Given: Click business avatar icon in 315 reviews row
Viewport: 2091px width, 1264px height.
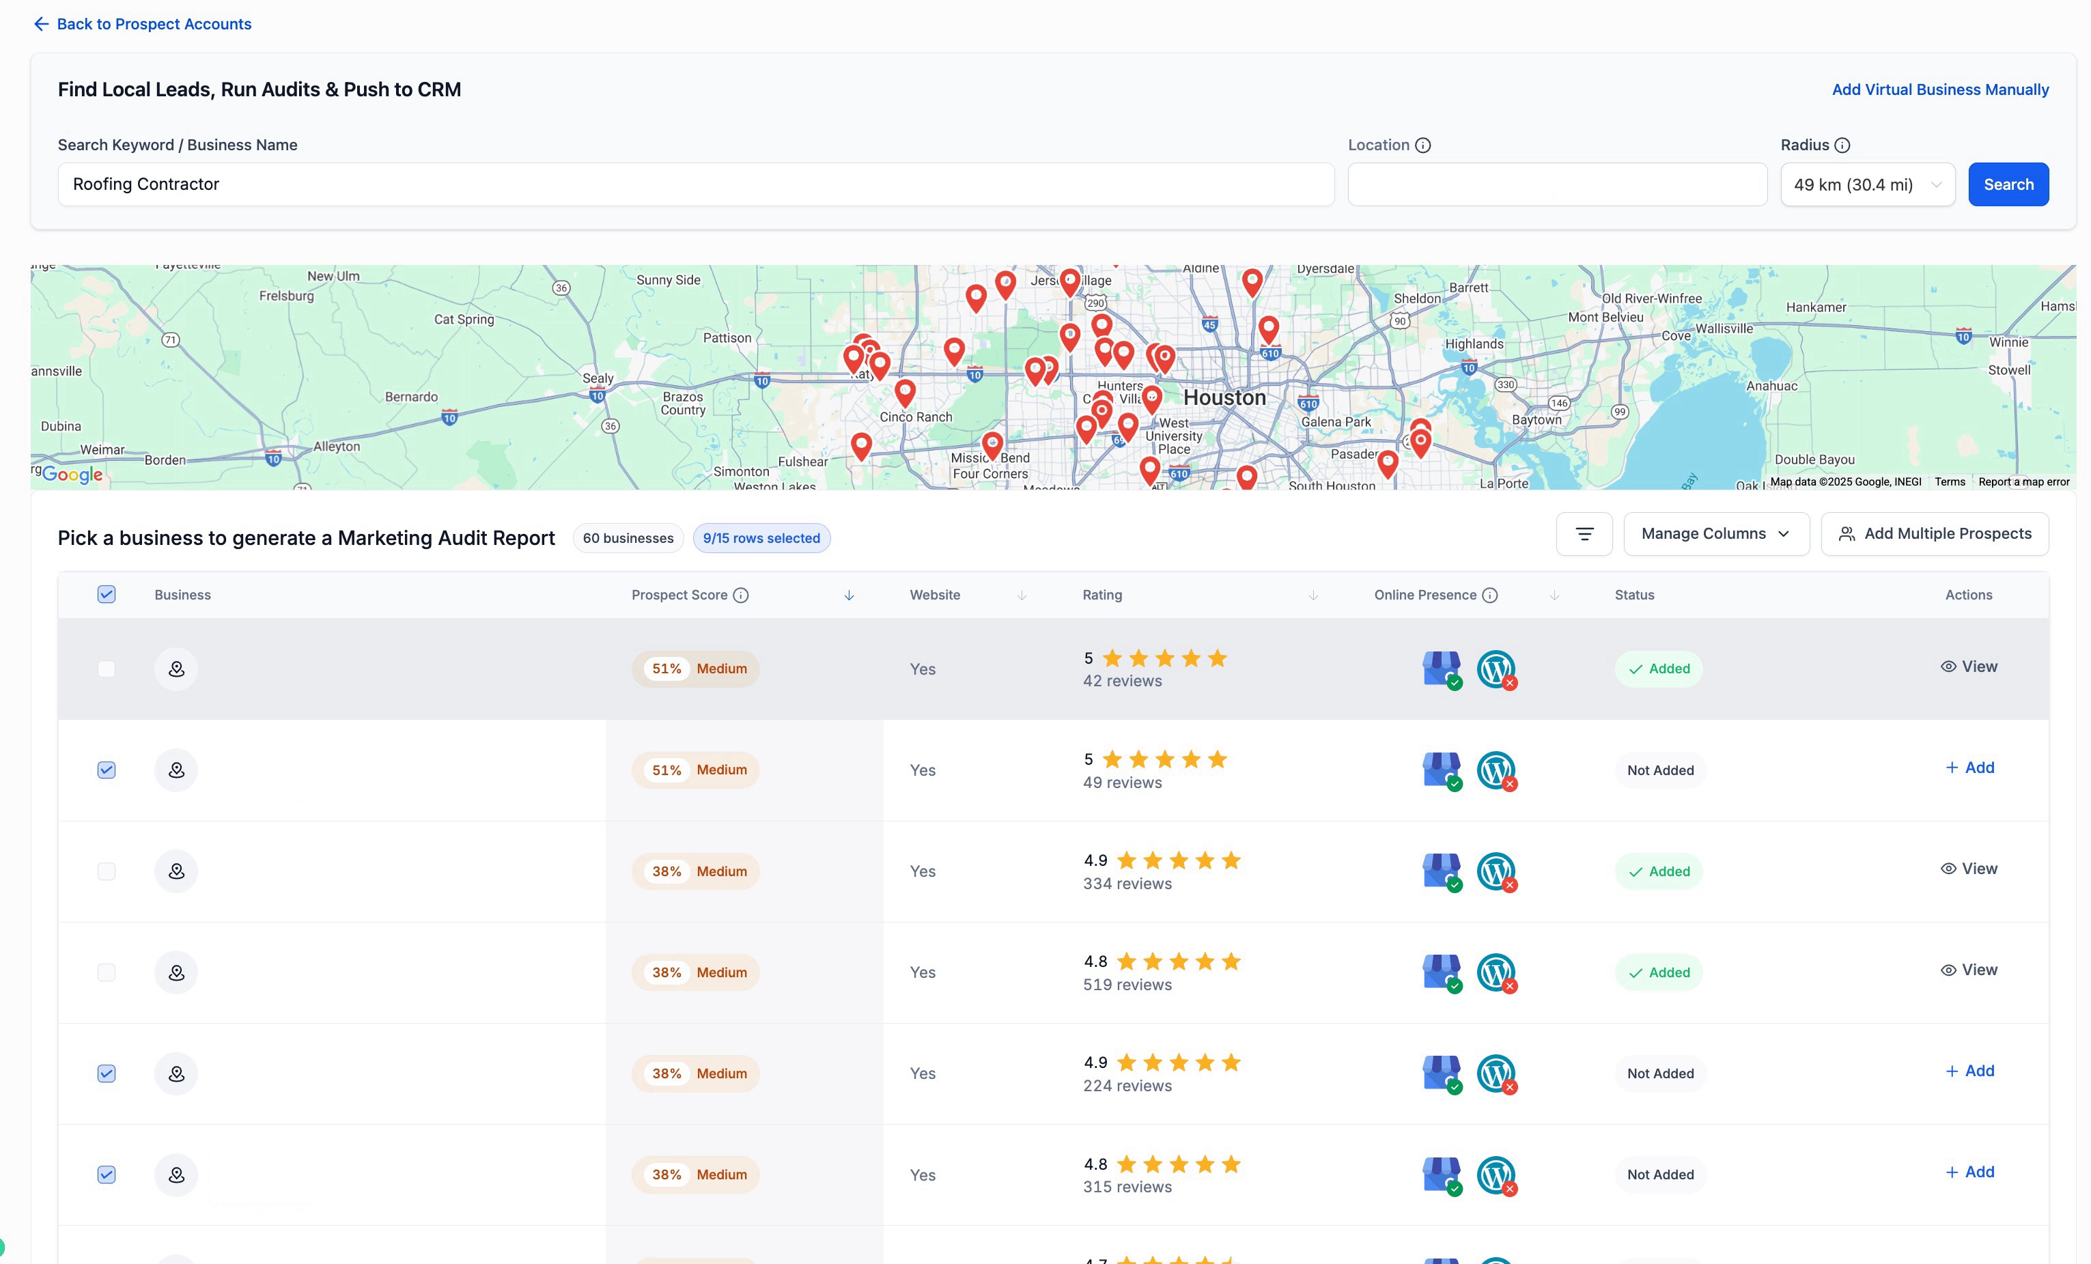Looking at the screenshot, I should click(x=176, y=1175).
